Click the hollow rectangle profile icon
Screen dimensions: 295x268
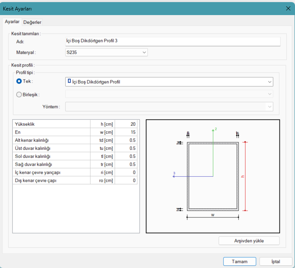[69, 81]
